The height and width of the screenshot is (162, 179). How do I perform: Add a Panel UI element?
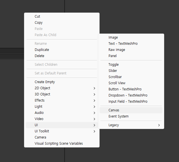click(x=131, y=56)
